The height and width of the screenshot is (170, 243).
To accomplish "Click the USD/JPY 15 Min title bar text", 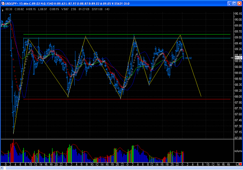I will pos(67,3).
